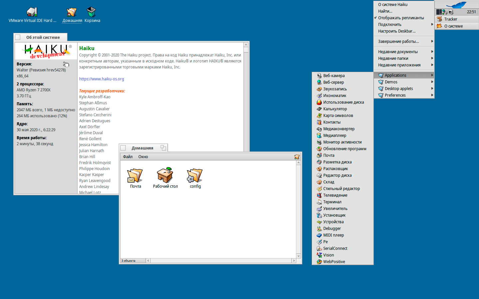Launch Веб-сервер from the Applications submenu
Screen dimensions: 479x299
pos(343,82)
